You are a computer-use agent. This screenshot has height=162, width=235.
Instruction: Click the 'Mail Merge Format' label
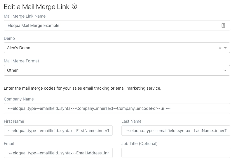22,61
